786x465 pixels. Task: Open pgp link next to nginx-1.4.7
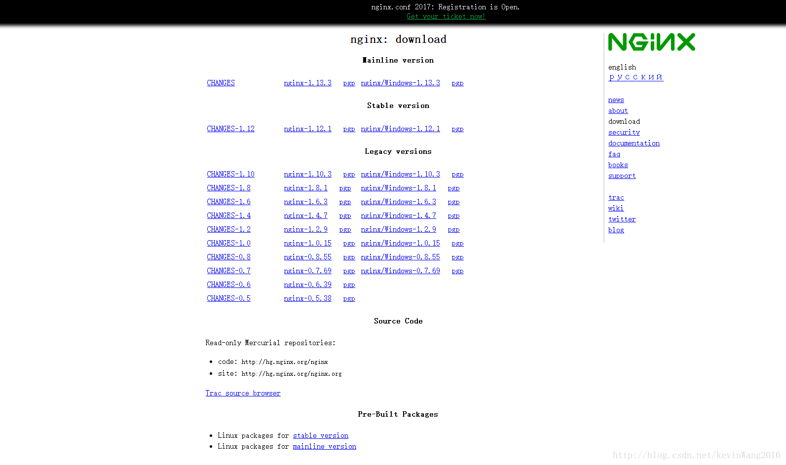pos(345,216)
